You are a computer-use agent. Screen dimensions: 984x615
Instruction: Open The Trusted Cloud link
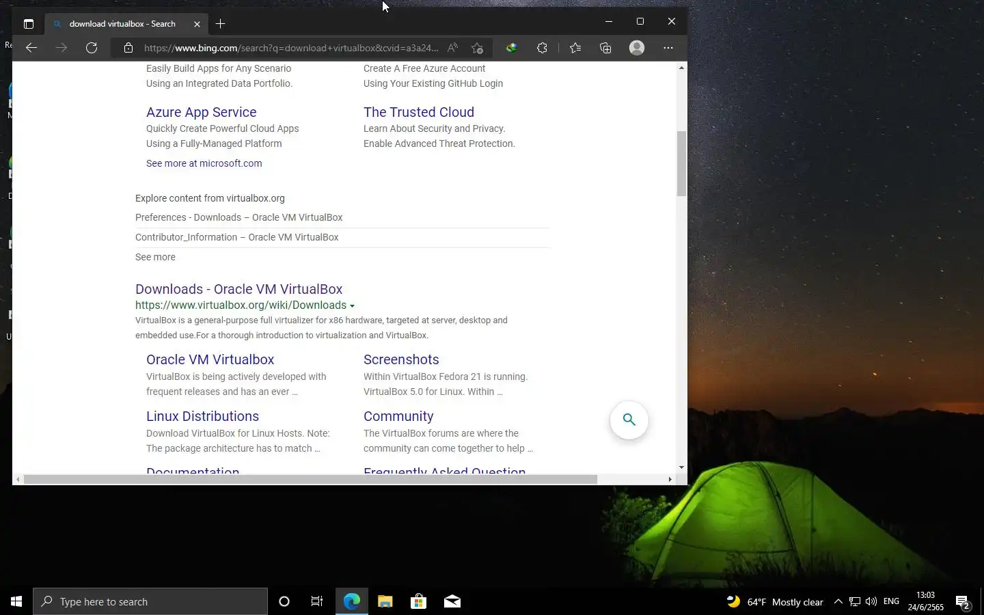coord(419,112)
